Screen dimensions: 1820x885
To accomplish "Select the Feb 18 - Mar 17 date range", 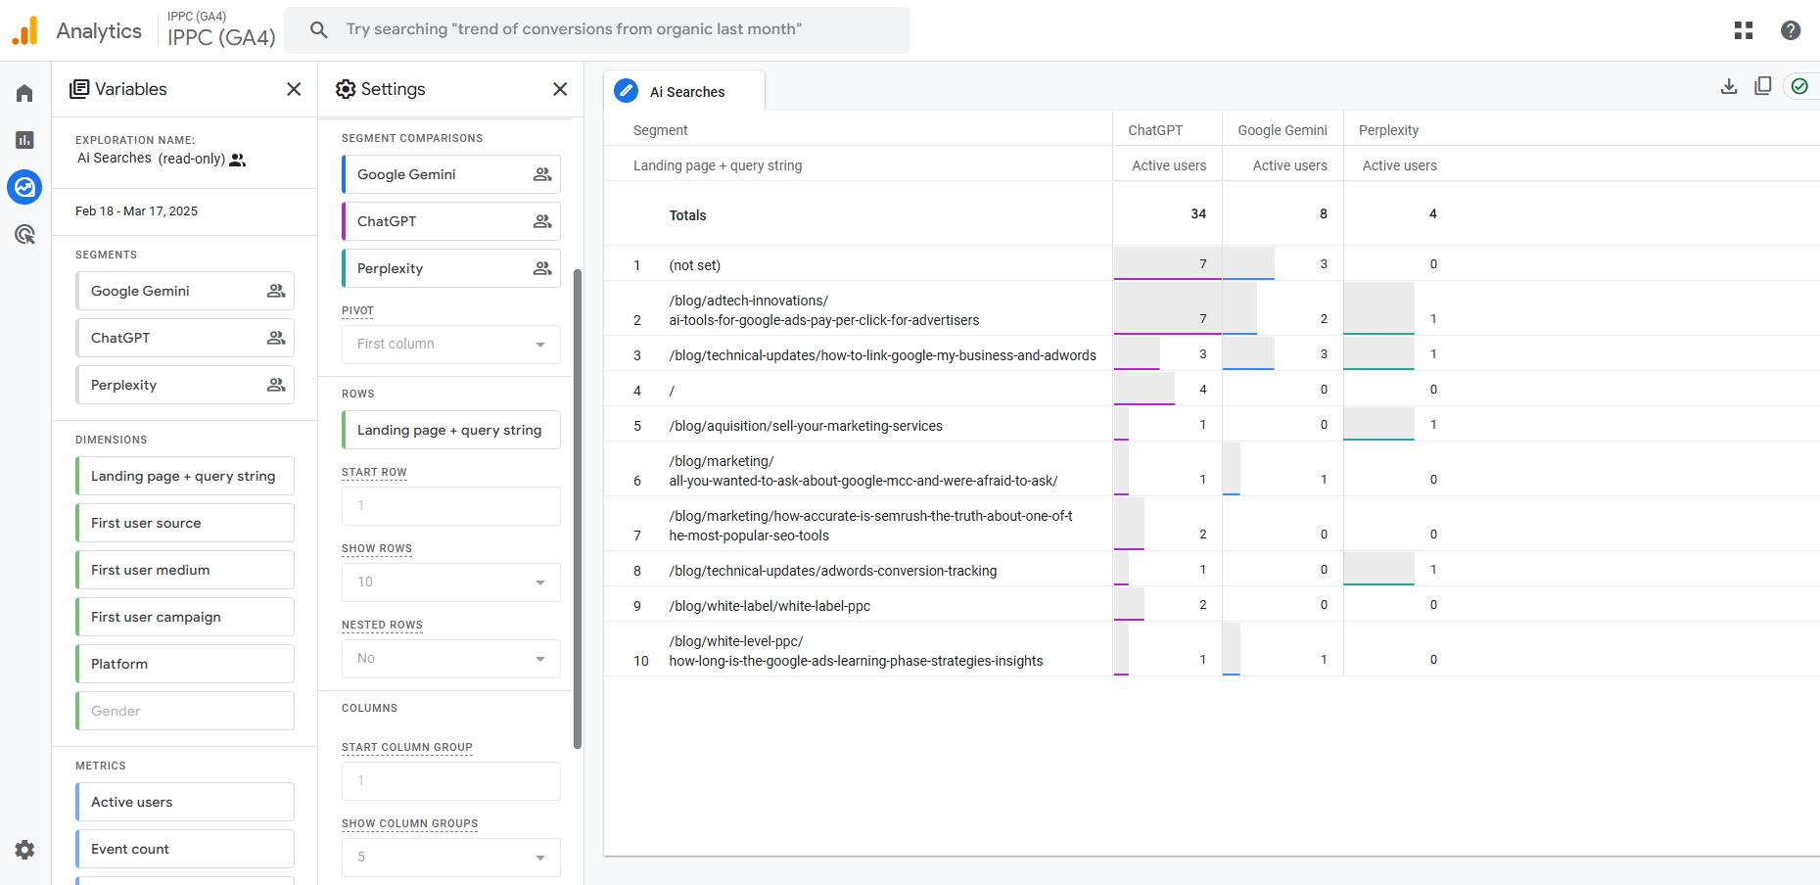I will pyautogui.click(x=136, y=211).
